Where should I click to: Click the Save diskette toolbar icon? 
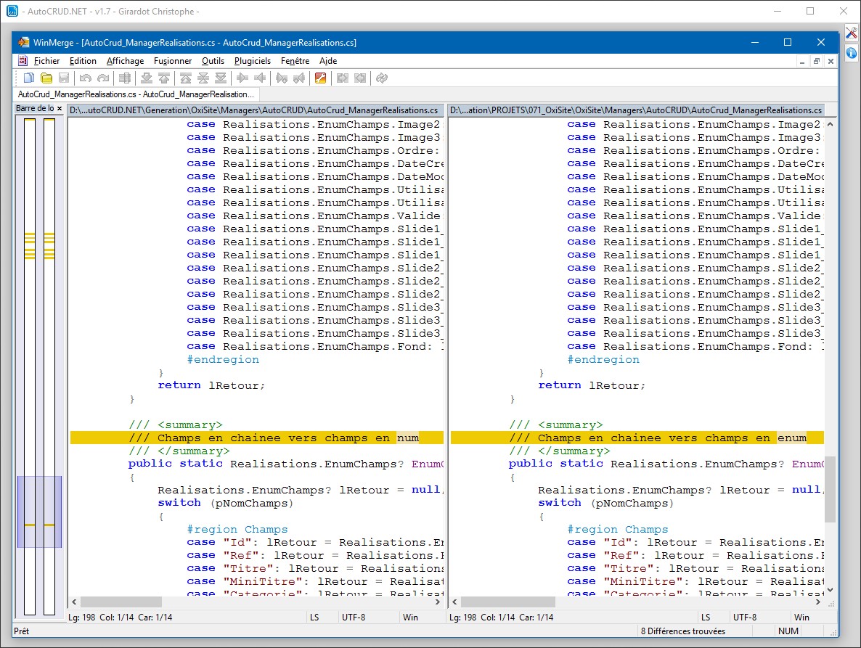pyautogui.click(x=64, y=78)
